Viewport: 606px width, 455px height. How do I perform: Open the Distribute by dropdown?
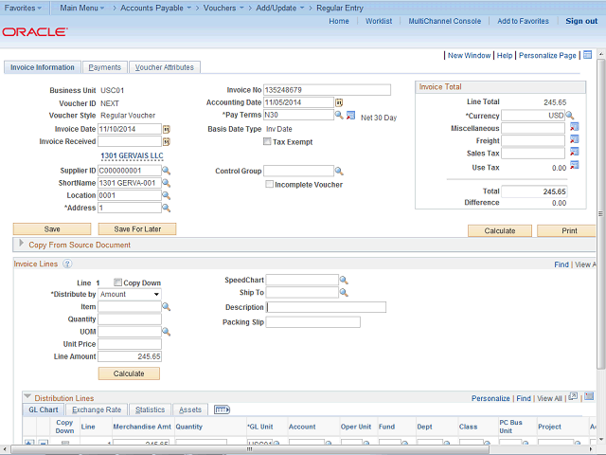(x=130, y=295)
